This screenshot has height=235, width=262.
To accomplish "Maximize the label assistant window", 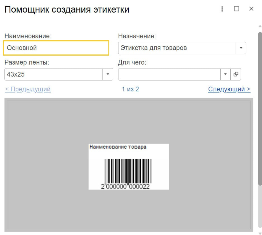I will click(x=237, y=9).
